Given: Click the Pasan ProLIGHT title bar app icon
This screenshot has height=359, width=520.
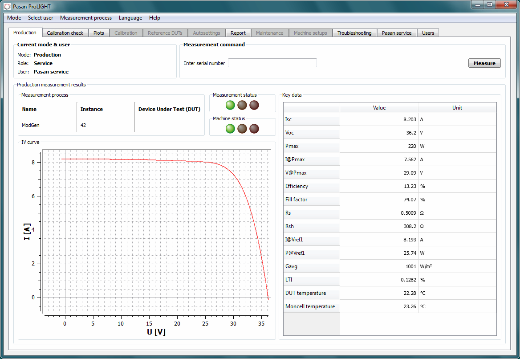Looking at the screenshot, I should [x=7, y=6].
